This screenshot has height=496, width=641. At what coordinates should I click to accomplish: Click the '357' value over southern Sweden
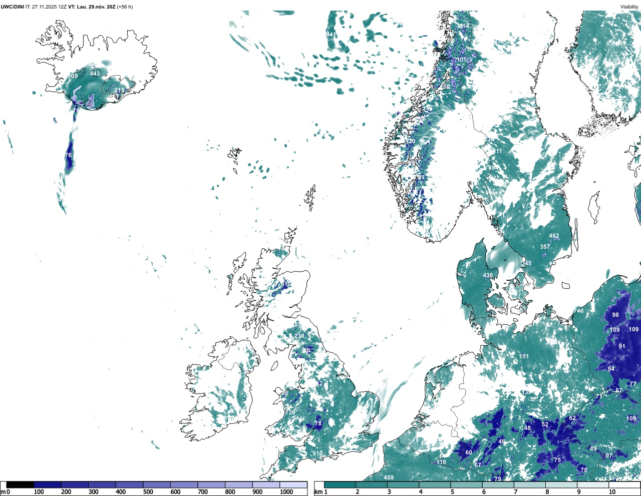545,247
